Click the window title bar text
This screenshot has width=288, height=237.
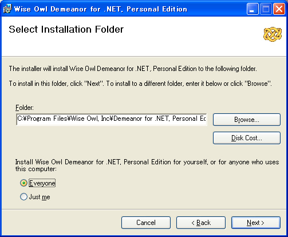click(101, 9)
